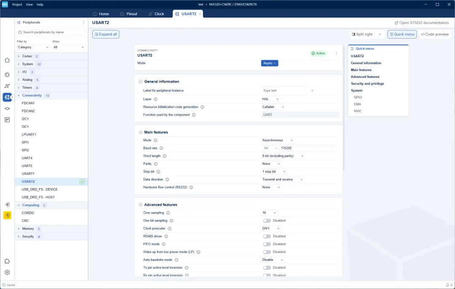Toggle the RS485 driver switch
455x289 pixels.
pyautogui.click(x=267, y=236)
